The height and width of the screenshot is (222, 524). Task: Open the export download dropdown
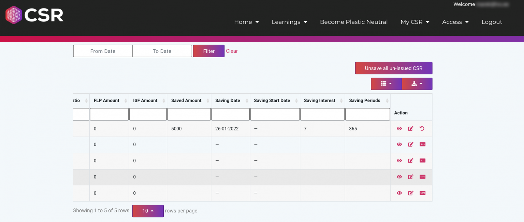417,84
